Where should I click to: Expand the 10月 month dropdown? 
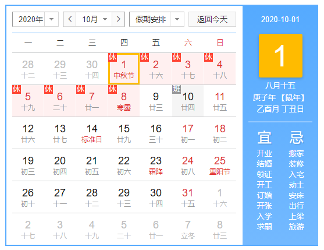tap(94, 19)
